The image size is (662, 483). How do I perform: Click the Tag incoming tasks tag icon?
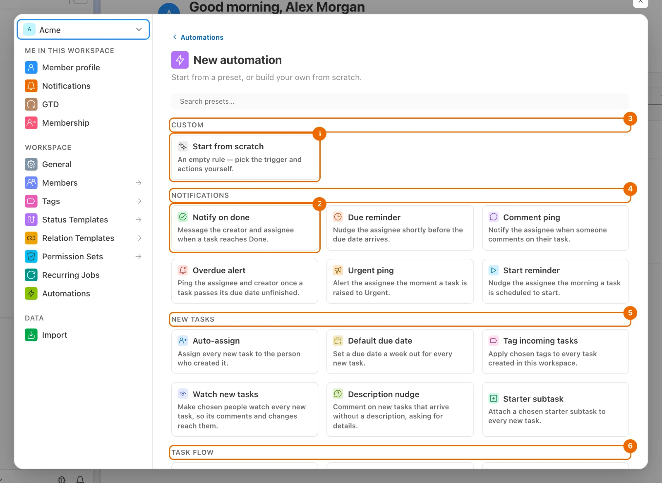click(494, 340)
